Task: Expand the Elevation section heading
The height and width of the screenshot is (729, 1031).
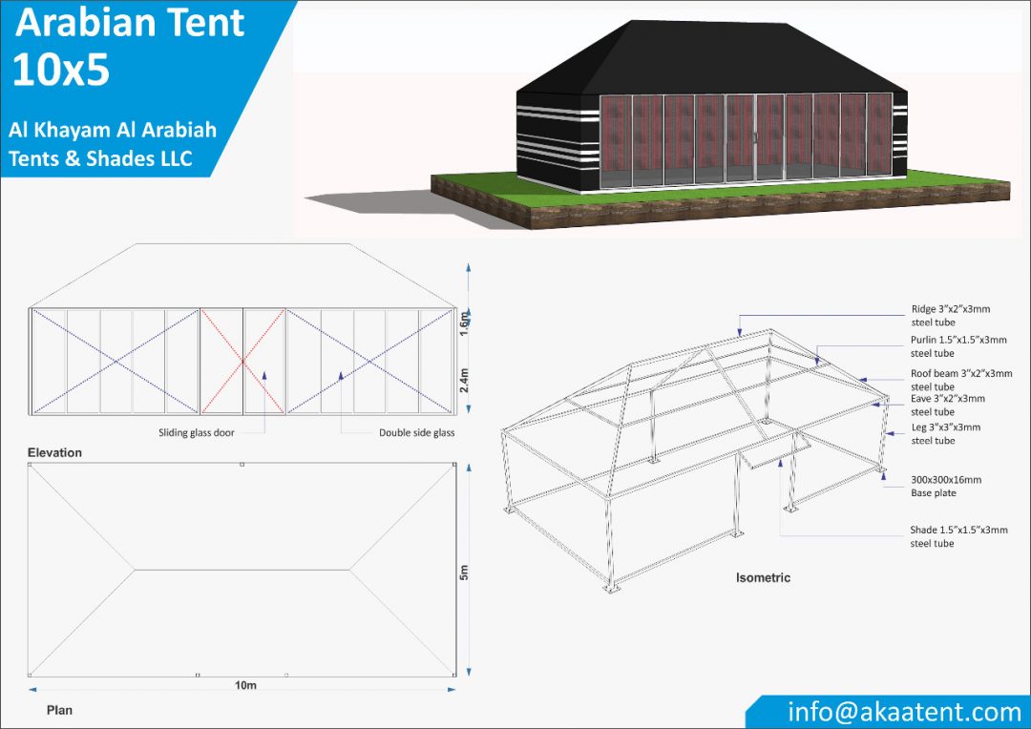Action: 53,452
